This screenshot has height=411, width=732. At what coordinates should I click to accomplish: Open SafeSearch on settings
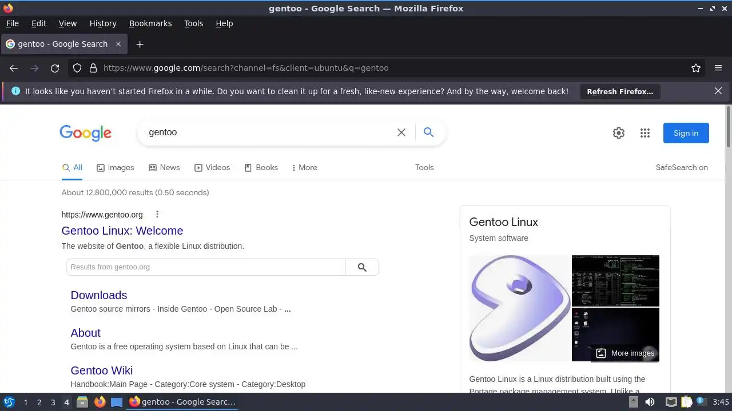coord(682,167)
